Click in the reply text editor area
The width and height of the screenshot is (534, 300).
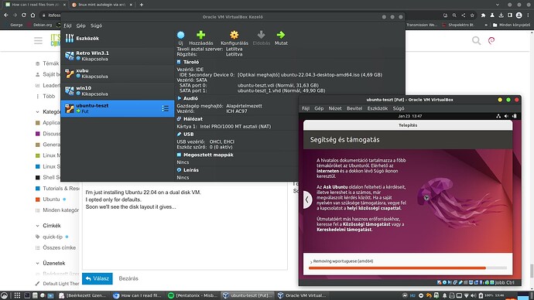[x=185, y=227]
